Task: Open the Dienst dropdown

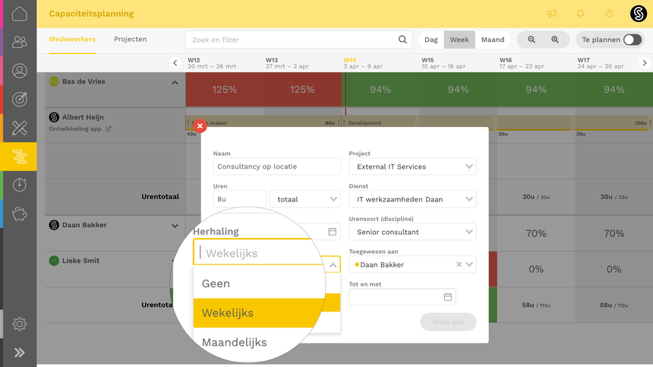Action: point(412,199)
